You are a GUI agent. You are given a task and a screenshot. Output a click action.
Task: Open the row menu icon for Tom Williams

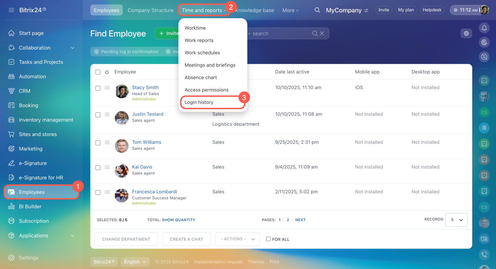coord(107,142)
